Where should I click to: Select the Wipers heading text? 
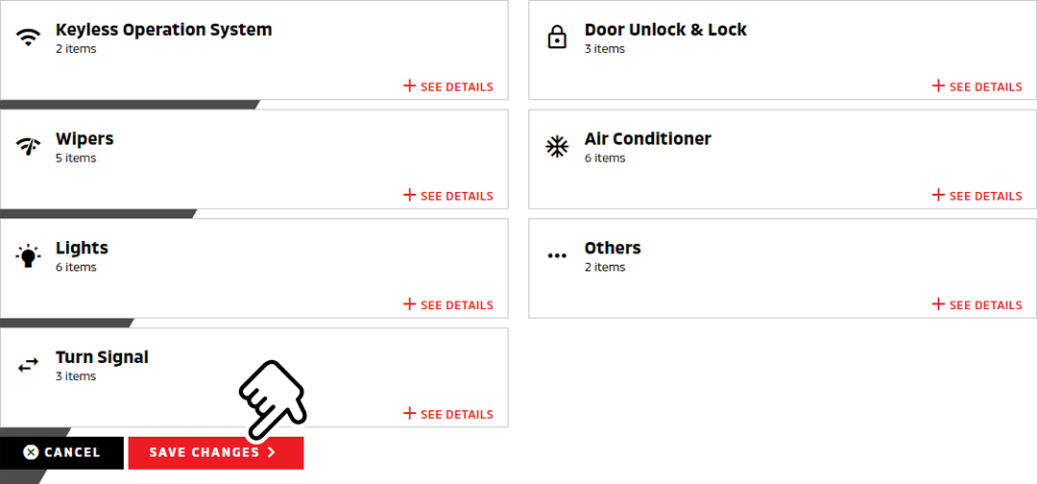pyautogui.click(x=84, y=139)
